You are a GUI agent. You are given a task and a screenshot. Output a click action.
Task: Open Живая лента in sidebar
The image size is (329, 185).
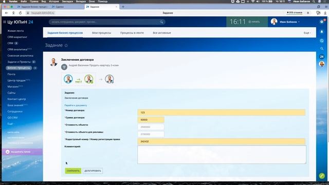coord(15,31)
